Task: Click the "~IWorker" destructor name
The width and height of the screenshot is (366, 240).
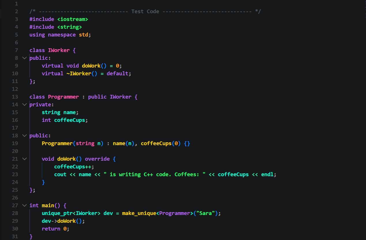Action: [x=79, y=74]
